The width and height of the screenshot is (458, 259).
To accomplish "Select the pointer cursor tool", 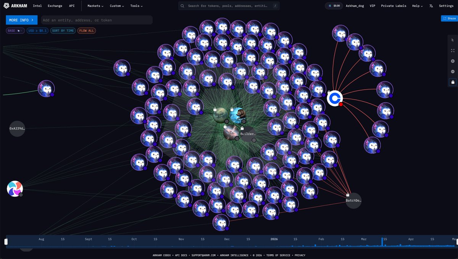I will click(x=453, y=40).
